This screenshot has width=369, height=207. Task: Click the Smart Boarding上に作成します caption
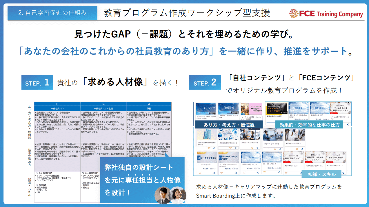coord(236,196)
